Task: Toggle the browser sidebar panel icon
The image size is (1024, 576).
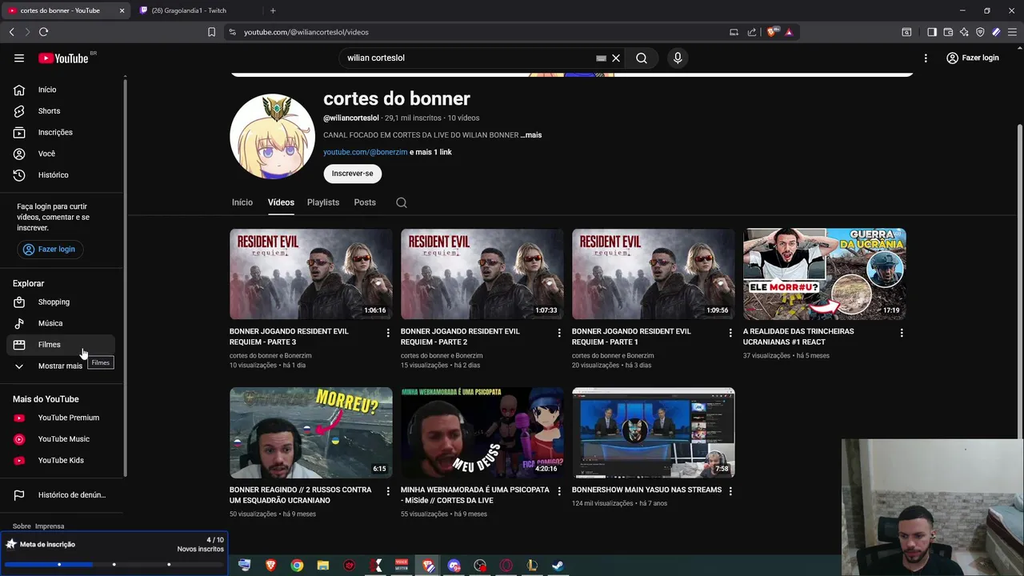Action: (932, 32)
